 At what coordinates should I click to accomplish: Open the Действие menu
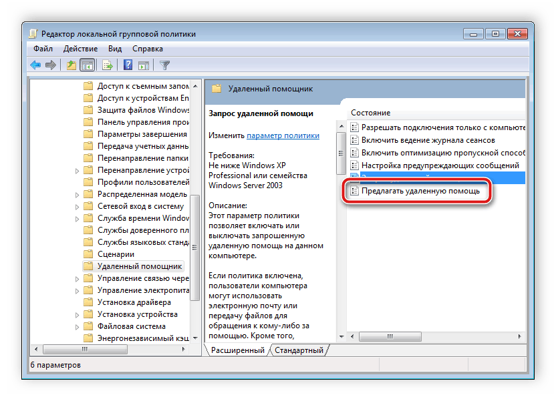pos(82,49)
